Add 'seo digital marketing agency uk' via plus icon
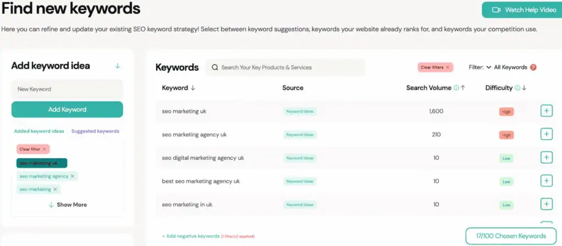The width and height of the screenshot is (562, 246). point(546,158)
